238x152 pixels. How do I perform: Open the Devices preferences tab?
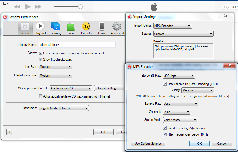point(102,28)
